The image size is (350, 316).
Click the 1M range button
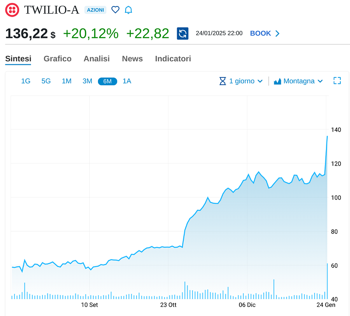coord(66,81)
